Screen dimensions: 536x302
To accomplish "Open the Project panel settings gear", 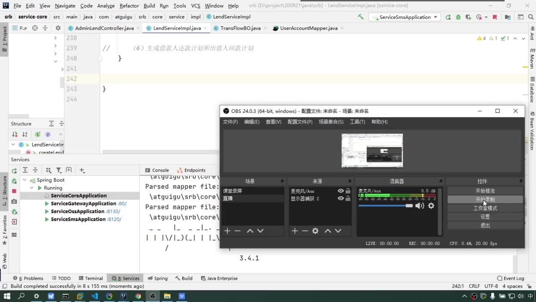I will click(58, 28).
